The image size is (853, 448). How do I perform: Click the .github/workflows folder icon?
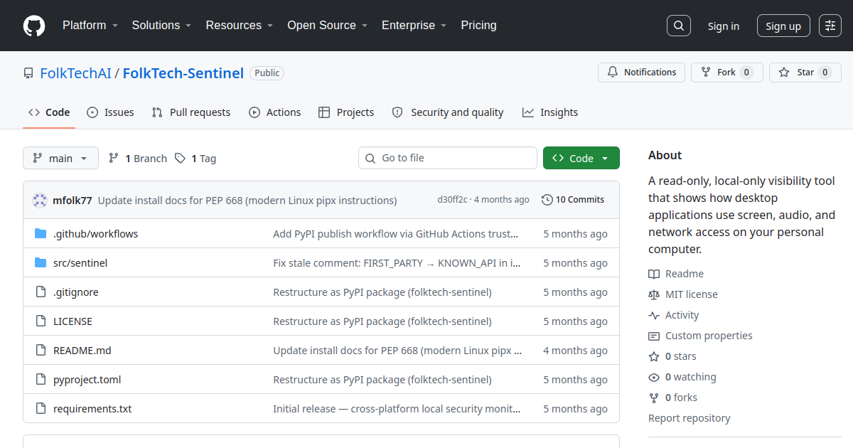tap(41, 234)
